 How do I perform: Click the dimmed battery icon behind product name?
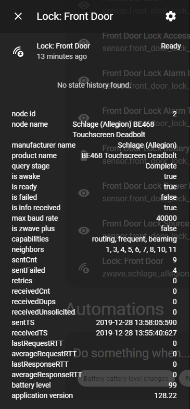click(84, 155)
